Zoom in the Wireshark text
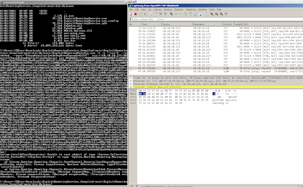The height and width of the screenshot is (187, 303). 212,14
